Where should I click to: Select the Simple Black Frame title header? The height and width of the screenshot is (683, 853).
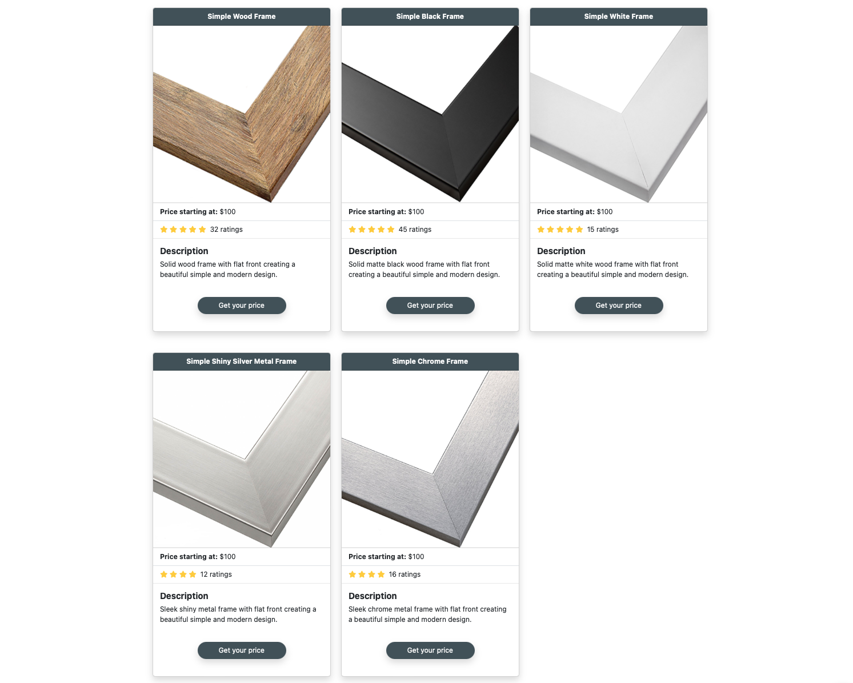430,17
